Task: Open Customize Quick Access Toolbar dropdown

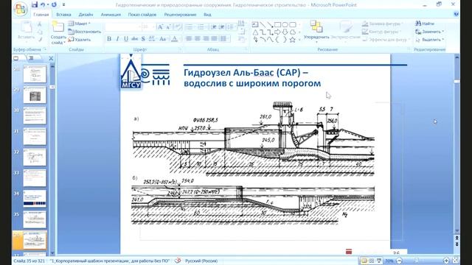Action: pyautogui.click(x=63, y=5)
